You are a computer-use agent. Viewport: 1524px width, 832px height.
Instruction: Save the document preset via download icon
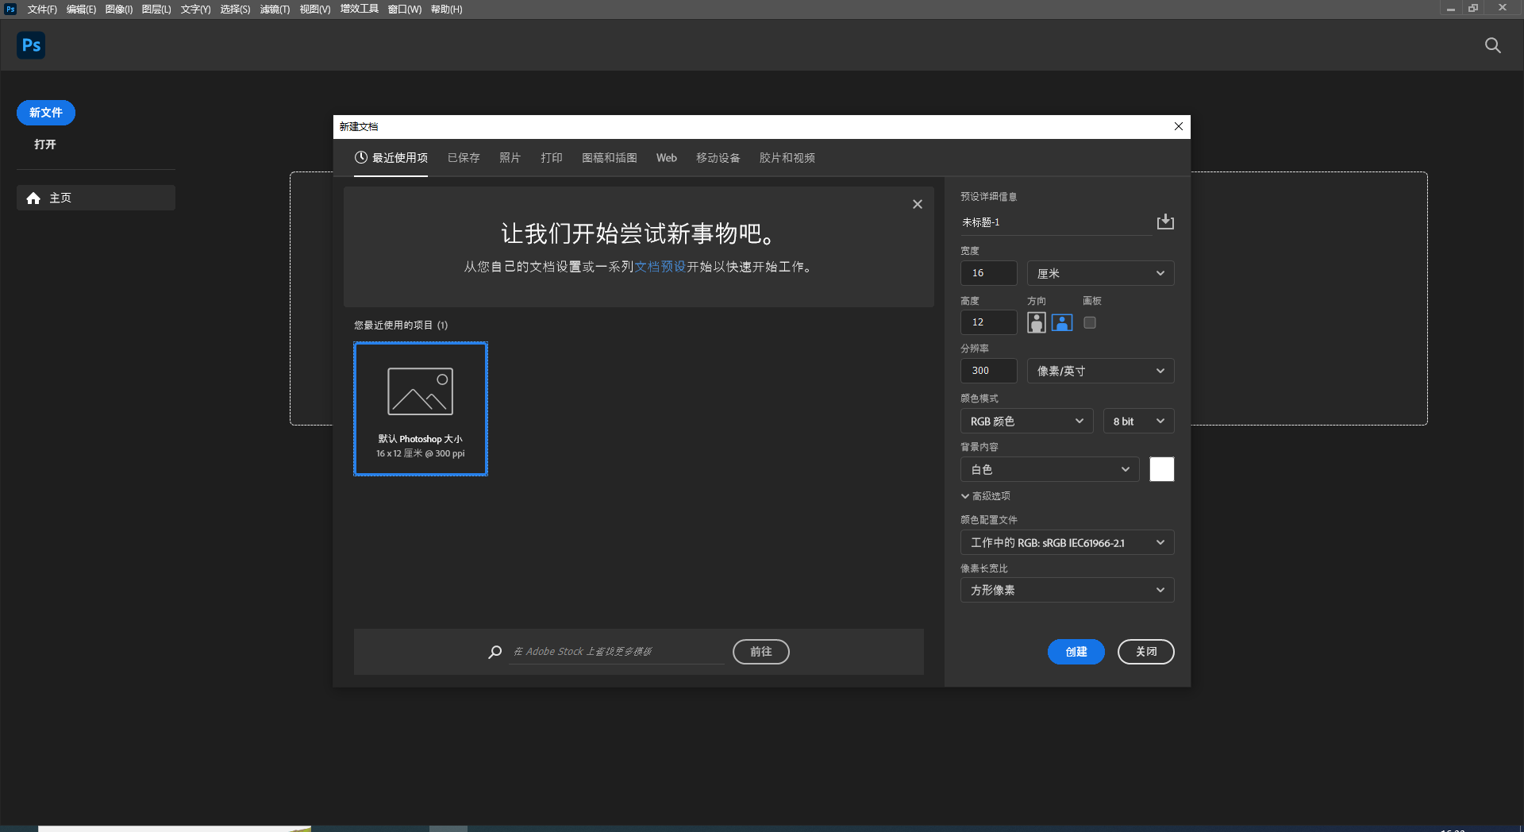click(x=1164, y=221)
